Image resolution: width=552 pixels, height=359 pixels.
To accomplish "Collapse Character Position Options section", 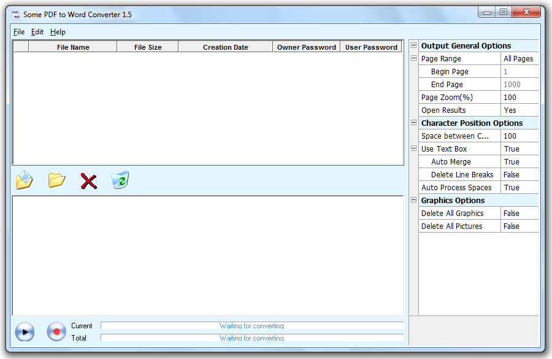I will [x=413, y=123].
